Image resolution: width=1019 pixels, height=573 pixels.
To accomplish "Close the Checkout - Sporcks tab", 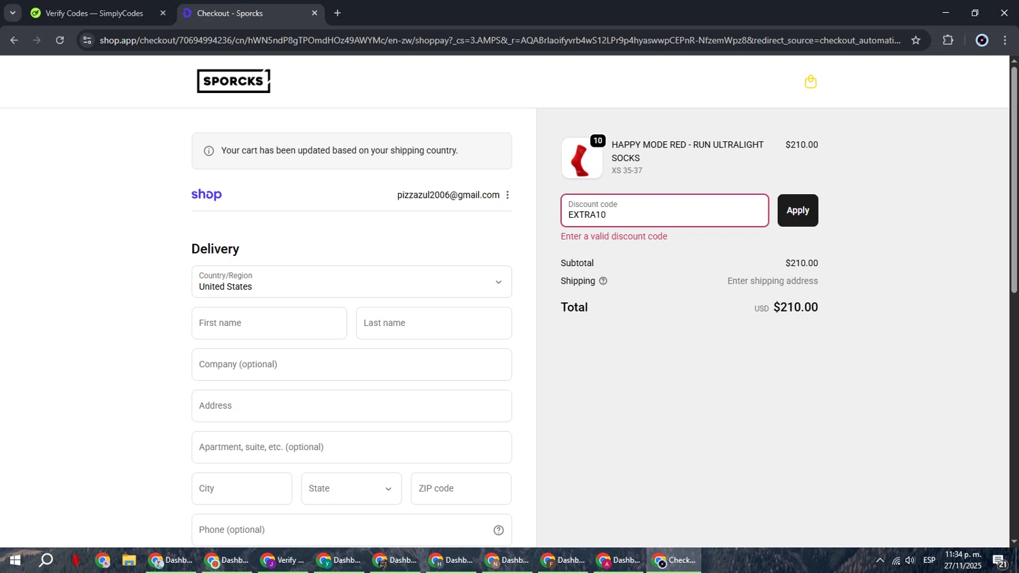I will pos(315,13).
